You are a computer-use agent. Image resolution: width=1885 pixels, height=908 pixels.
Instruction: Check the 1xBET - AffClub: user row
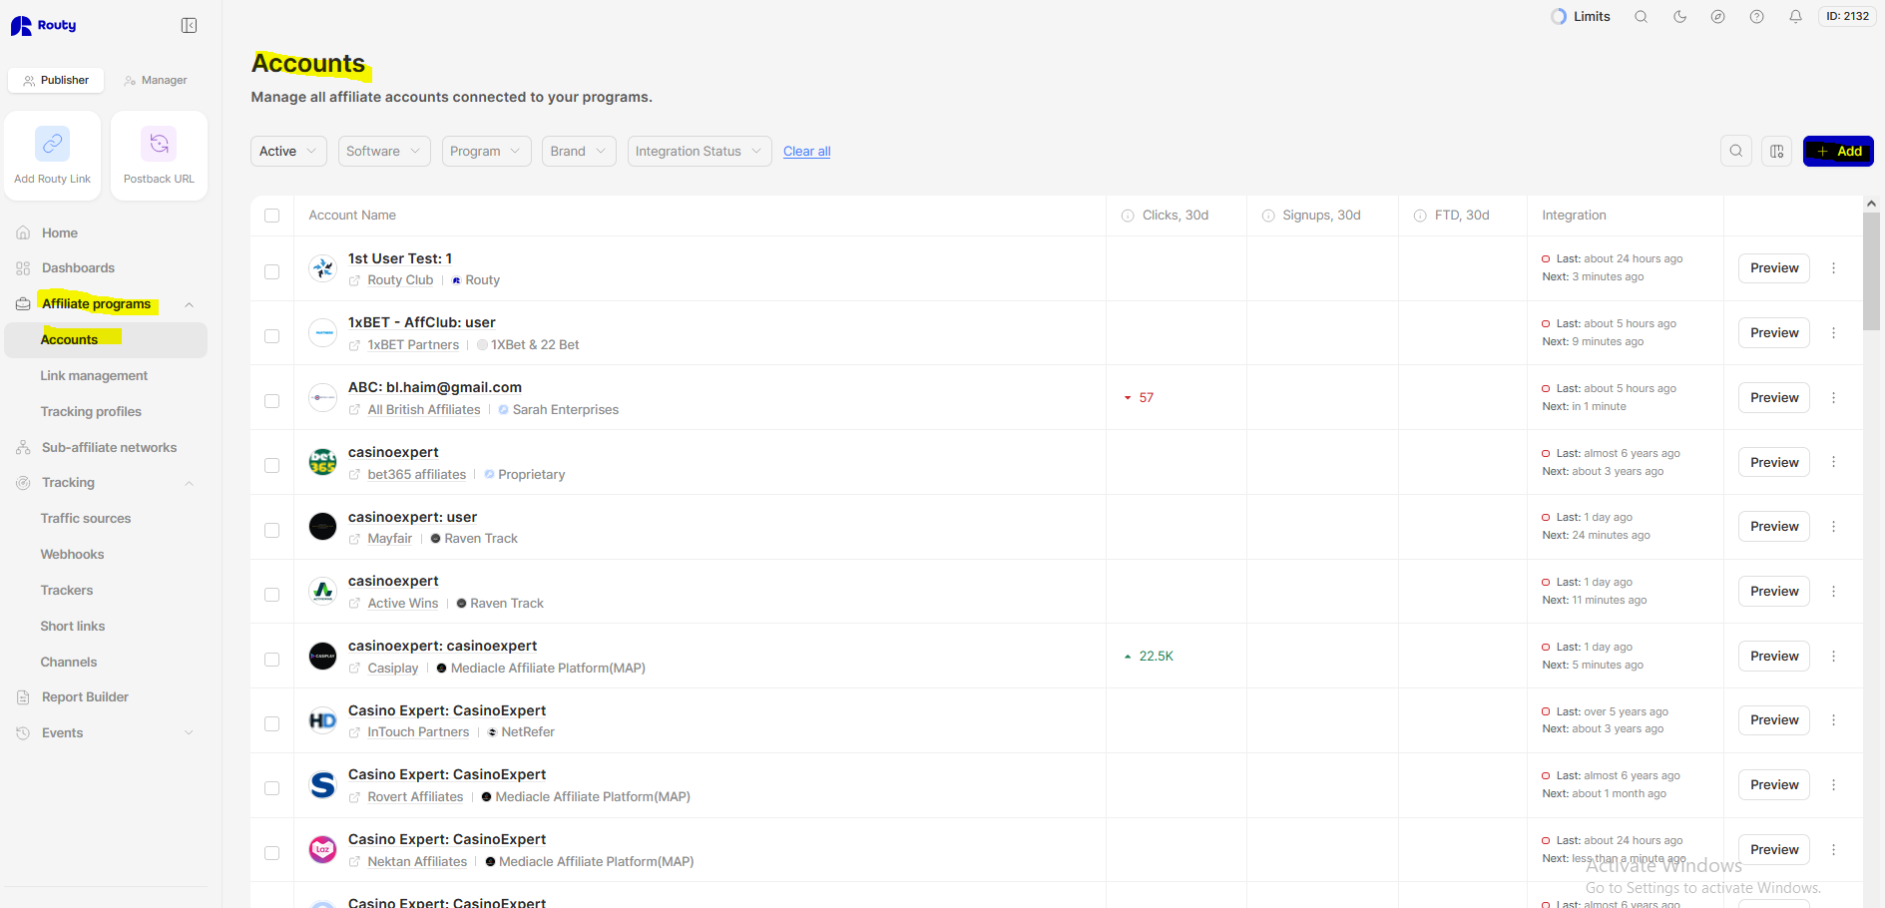pos(271,336)
